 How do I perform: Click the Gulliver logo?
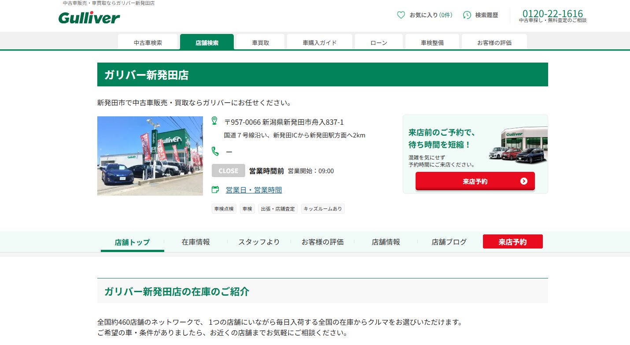coord(89,17)
